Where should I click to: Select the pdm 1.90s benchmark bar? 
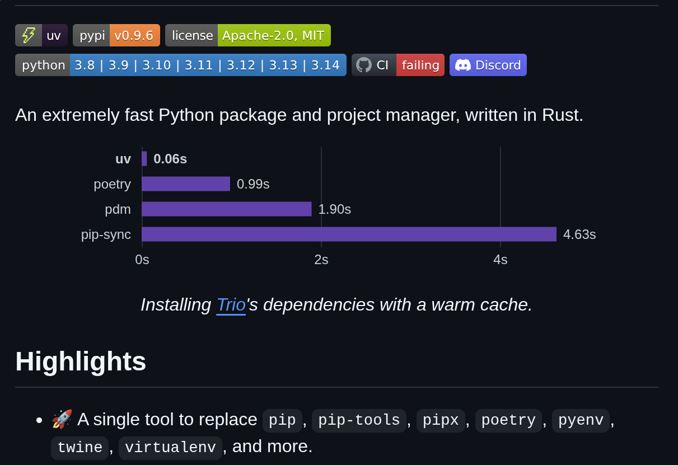point(226,209)
